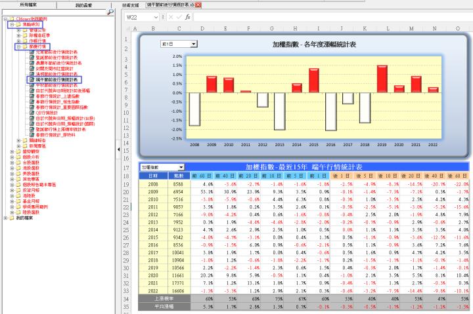
Task: Click folder icon of 台股選股
Action: (x=18, y=163)
